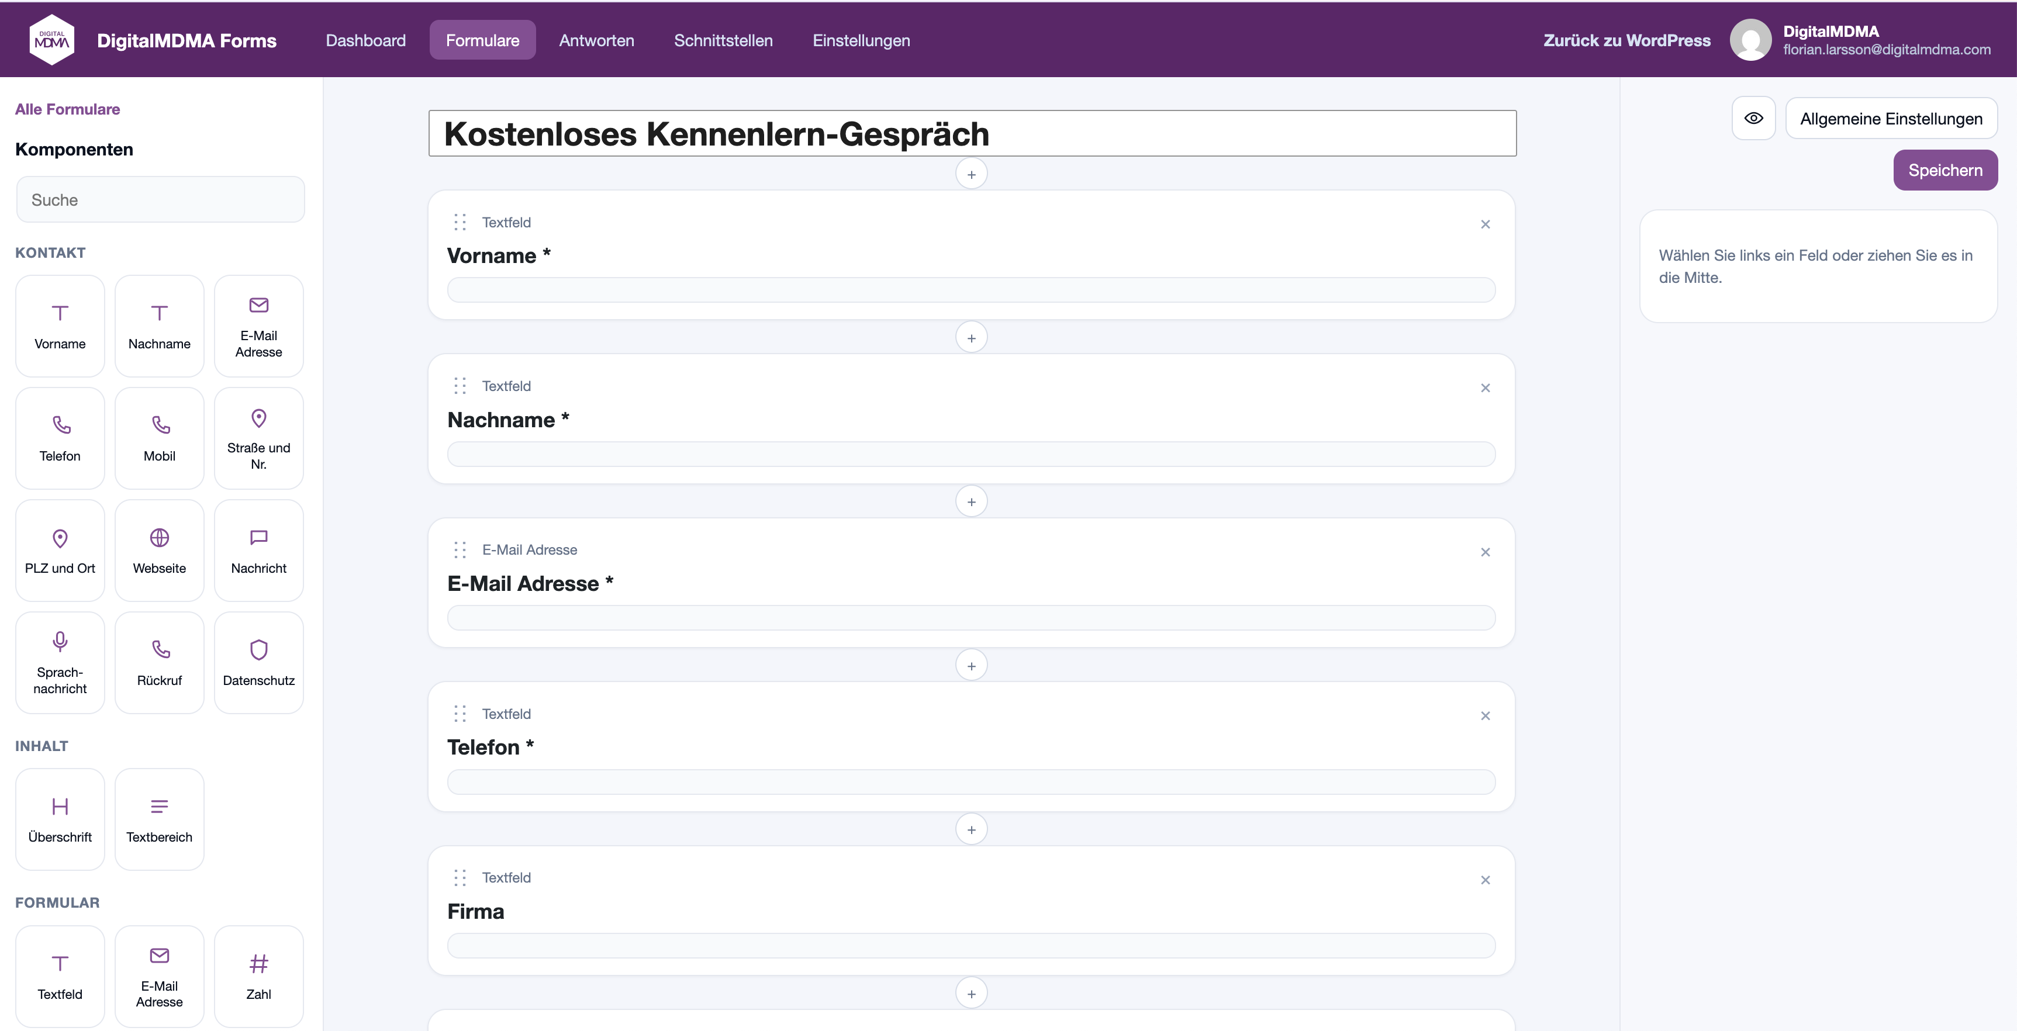
Task: Open the Formulare tab
Action: click(482, 40)
